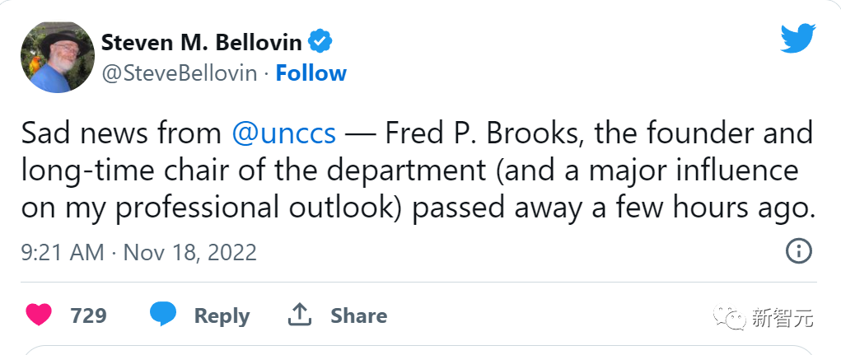Click the blue verified badge

[320, 41]
